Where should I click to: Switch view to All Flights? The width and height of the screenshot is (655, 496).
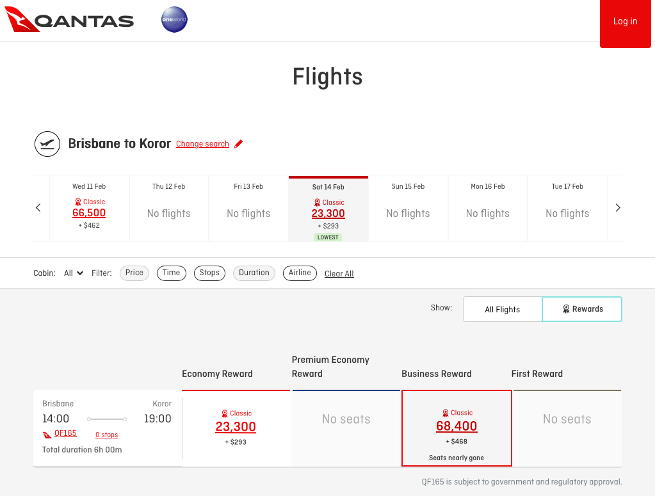coord(503,309)
